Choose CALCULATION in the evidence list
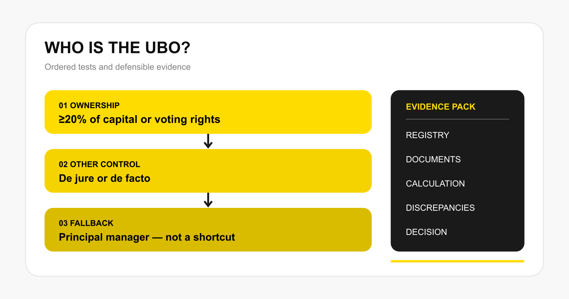The width and height of the screenshot is (569, 299). [435, 184]
